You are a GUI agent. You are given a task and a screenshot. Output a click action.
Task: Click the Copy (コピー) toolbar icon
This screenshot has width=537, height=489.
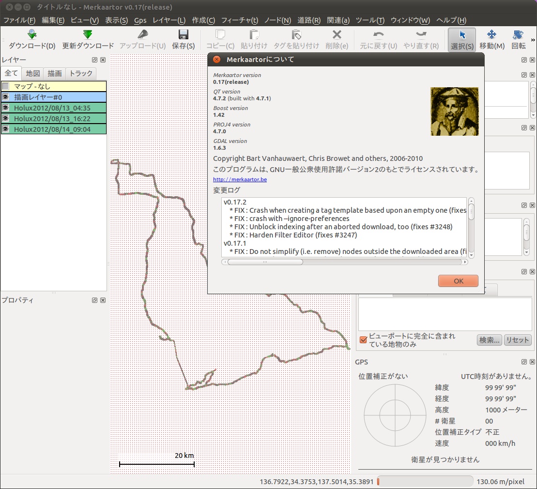click(220, 34)
